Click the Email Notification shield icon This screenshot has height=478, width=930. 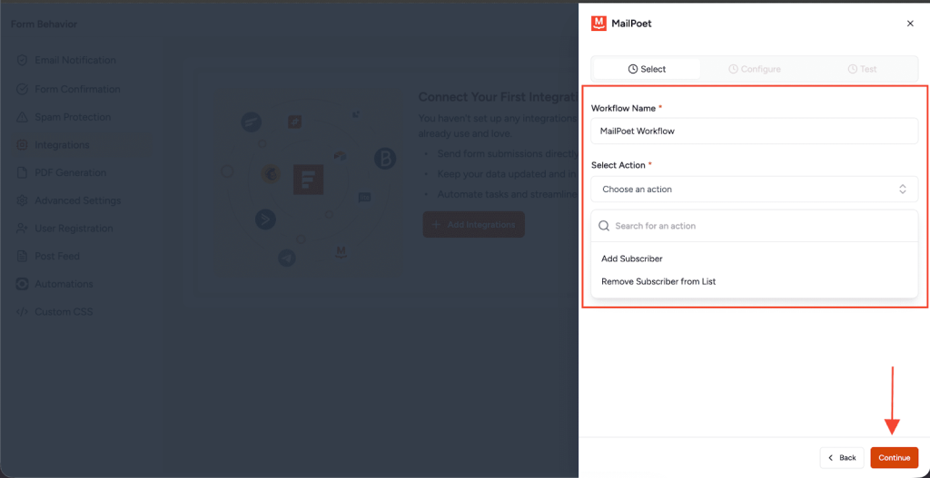coord(22,61)
